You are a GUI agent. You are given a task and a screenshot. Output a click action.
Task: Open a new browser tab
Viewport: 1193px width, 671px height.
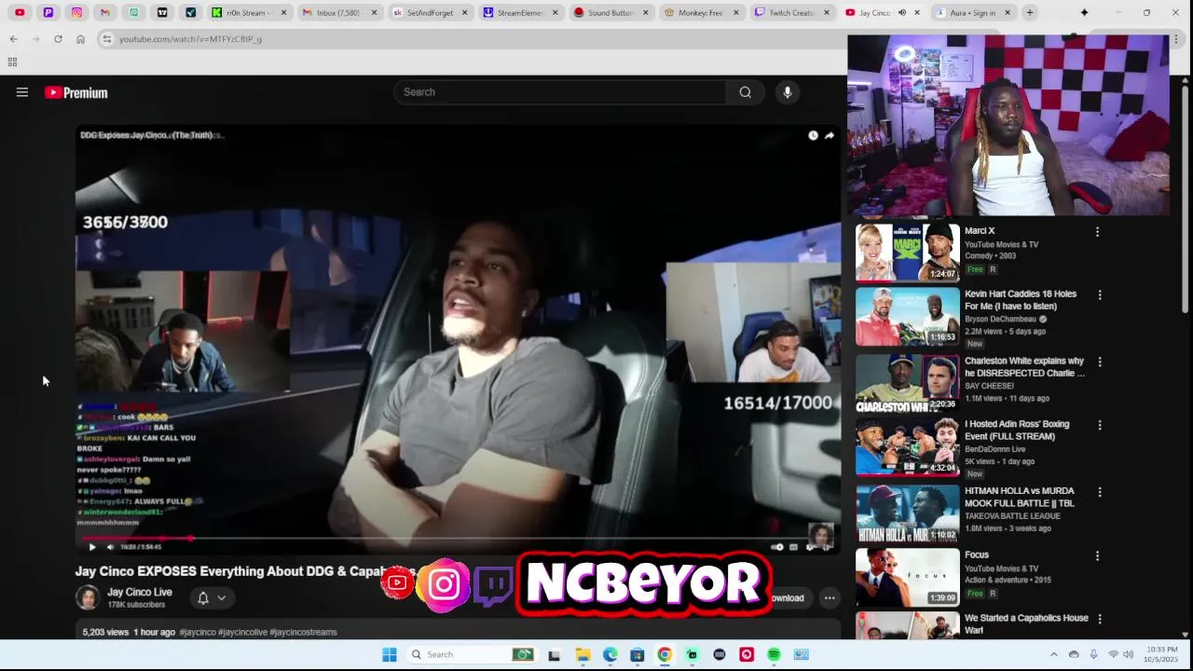pyautogui.click(x=1030, y=13)
